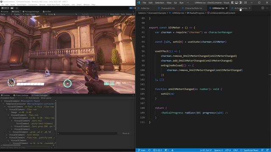This screenshot has height=152, width=271.
Task: Open Unity Component menu
Action: [33, 5]
